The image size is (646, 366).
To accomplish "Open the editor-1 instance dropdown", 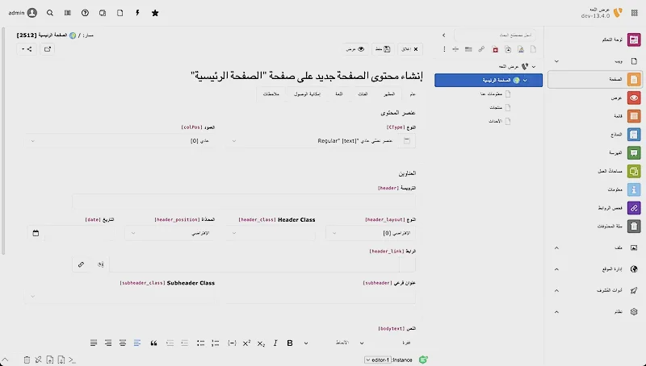I will (x=377, y=360).
